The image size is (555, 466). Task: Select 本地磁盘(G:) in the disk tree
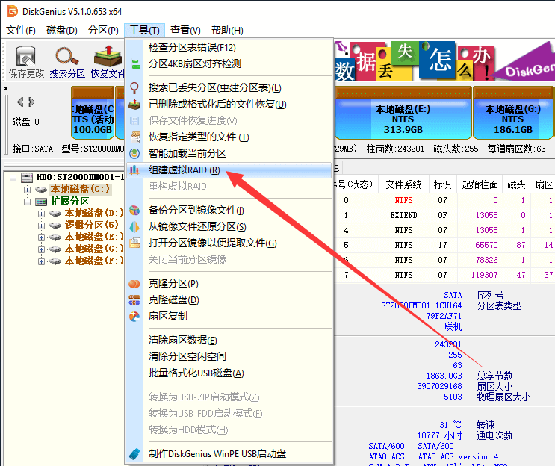click(94, 249)
